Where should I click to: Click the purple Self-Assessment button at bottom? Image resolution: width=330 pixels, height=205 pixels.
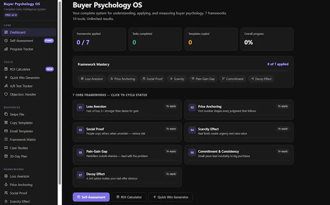click(x=91, y=197)
